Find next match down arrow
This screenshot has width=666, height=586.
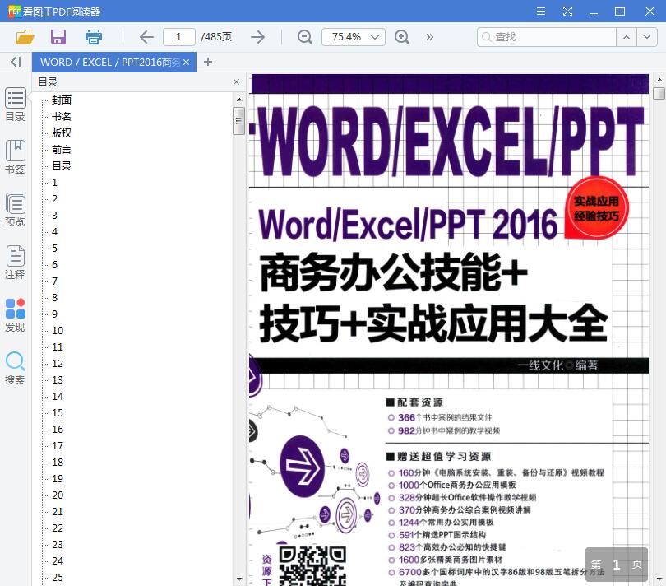(x=647, y=37)
